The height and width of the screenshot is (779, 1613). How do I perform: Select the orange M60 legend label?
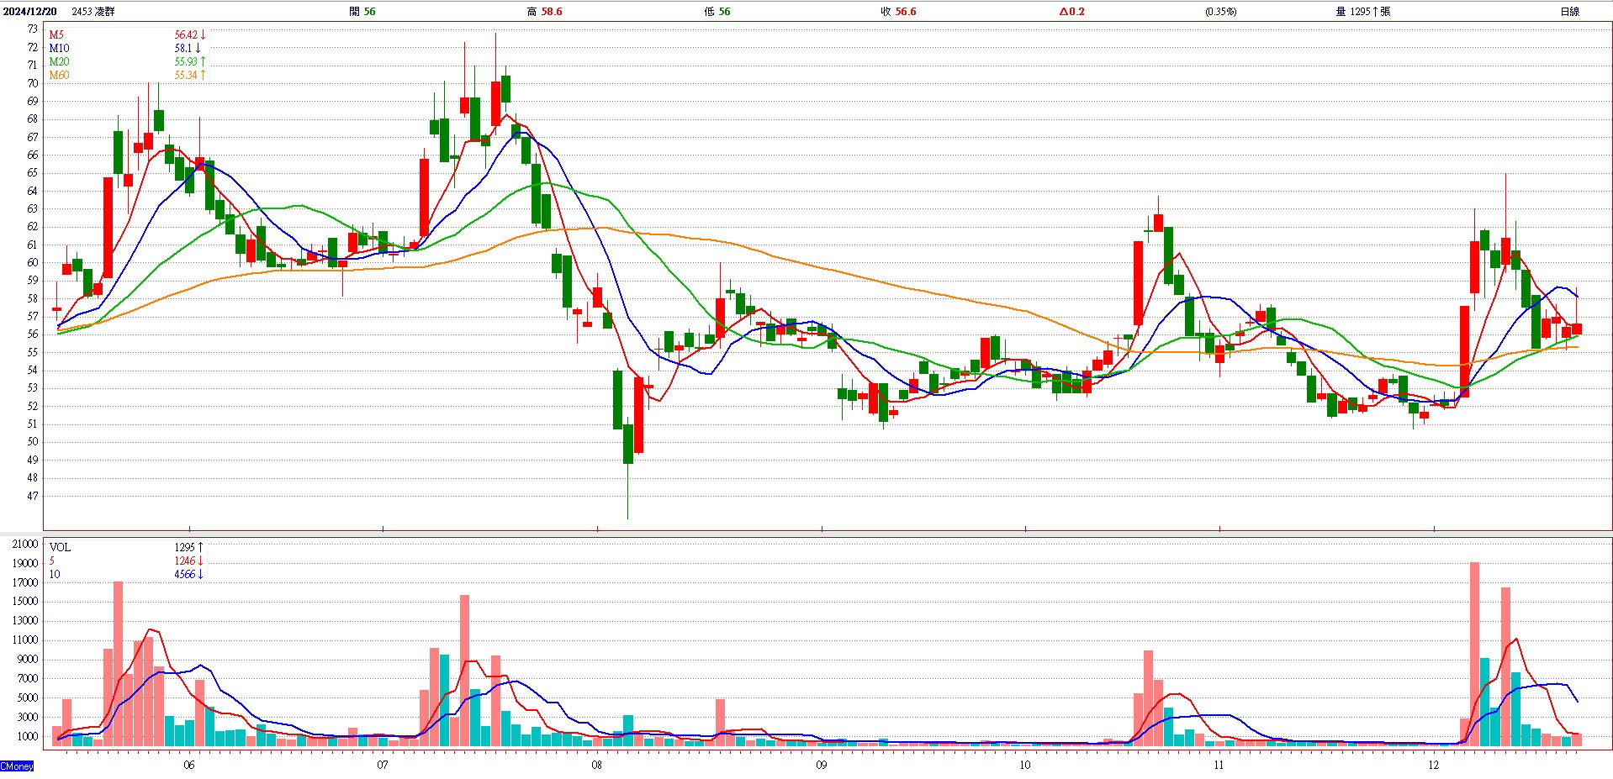(x=59, y=75)
